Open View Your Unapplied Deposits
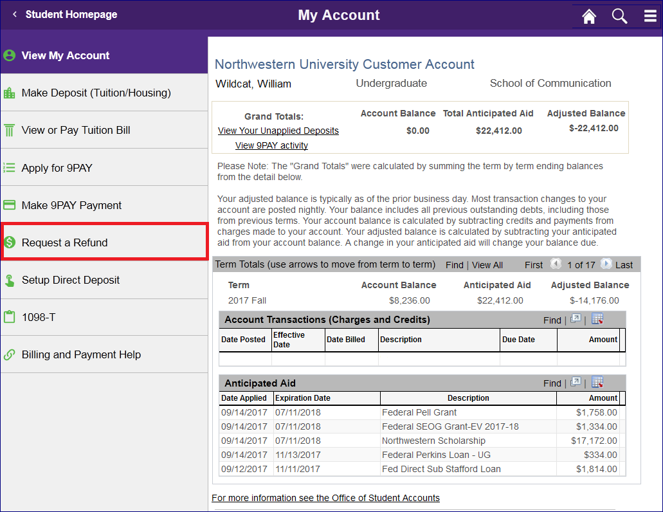The height and width of the screenshot is (512, 663). pyautogui.click(x=278, y=131)
